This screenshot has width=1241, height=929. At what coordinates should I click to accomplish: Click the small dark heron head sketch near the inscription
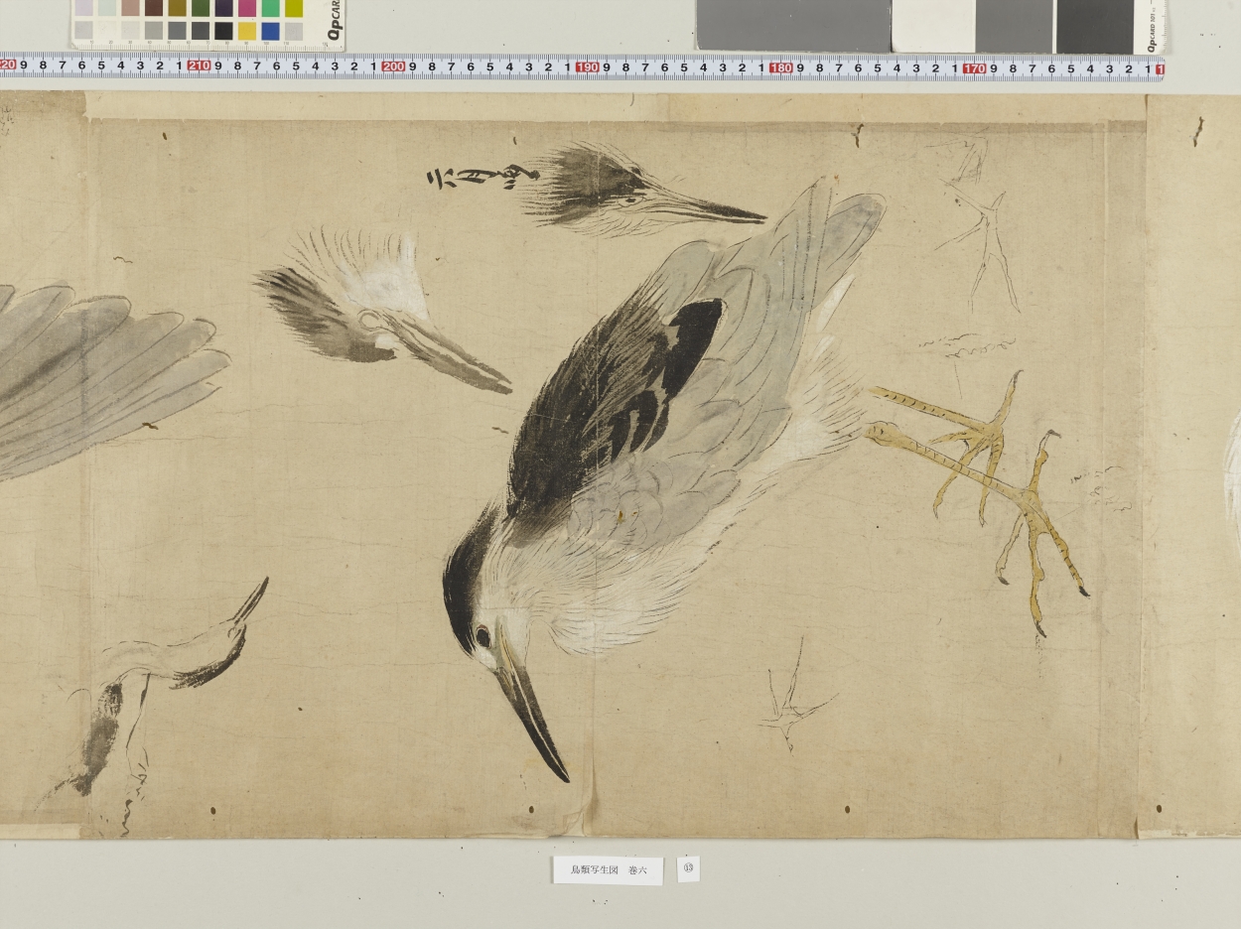click(642, 190)
